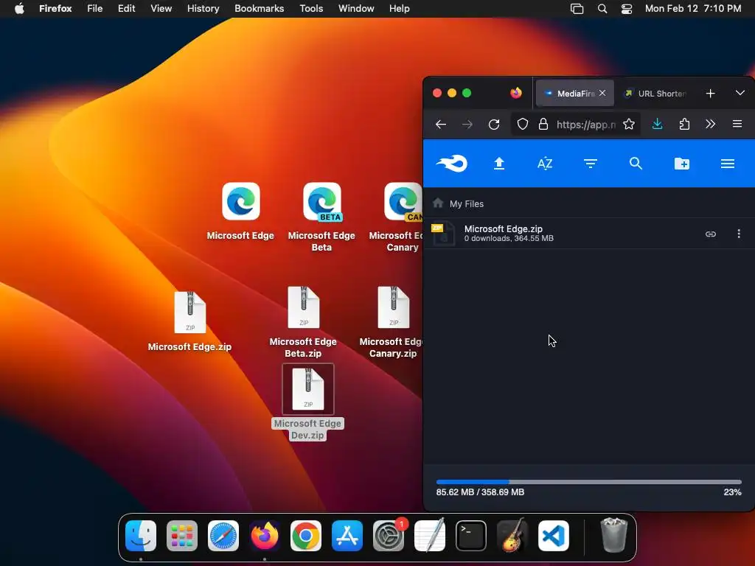Open the View menu in menu bar
Viewport: 755px width, 566px height.
tap(161, 9)
